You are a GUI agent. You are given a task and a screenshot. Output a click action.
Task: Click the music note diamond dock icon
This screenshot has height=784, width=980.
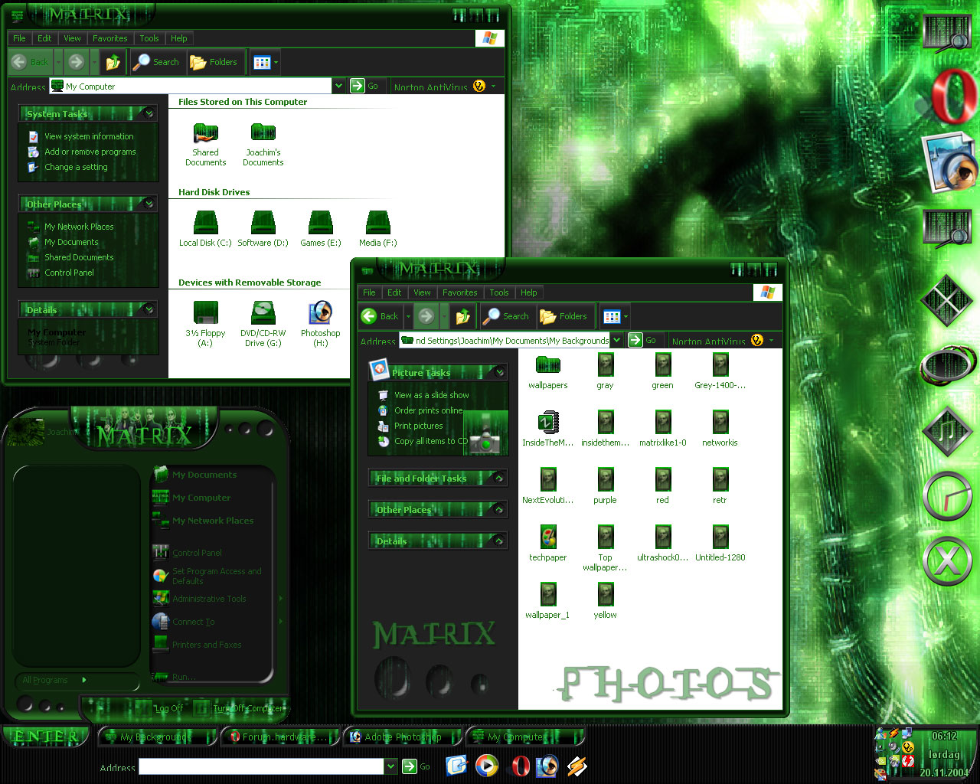click(948, 431)
